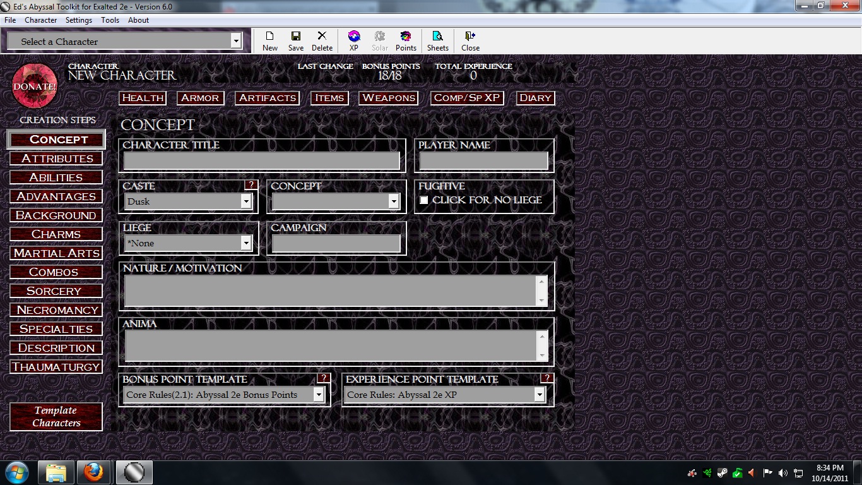Open the Tools menu
The image size is (862, 485).
coord(110,20)
